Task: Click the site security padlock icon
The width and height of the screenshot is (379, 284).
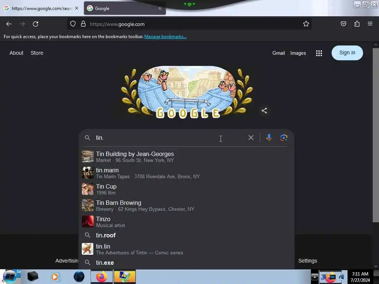Action: 83,24
